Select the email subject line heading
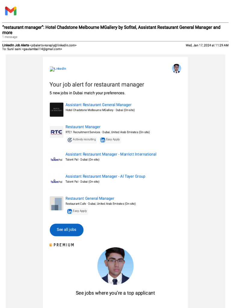 click(111, 30)
